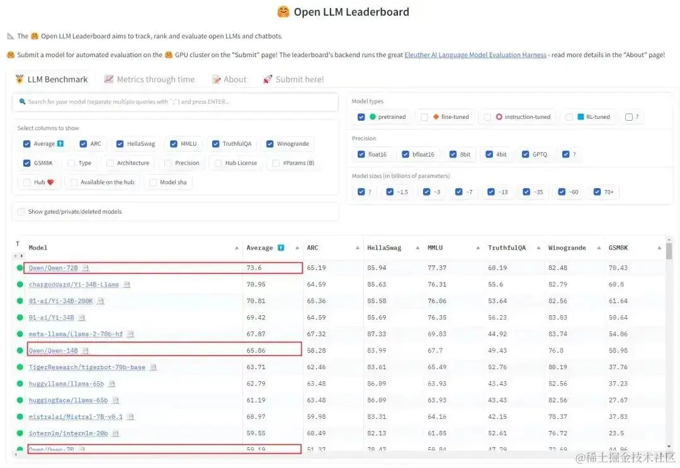Uncheck the ARC column checkbox
The width and height of the screenshot is (680, 468).
(83, 144)
